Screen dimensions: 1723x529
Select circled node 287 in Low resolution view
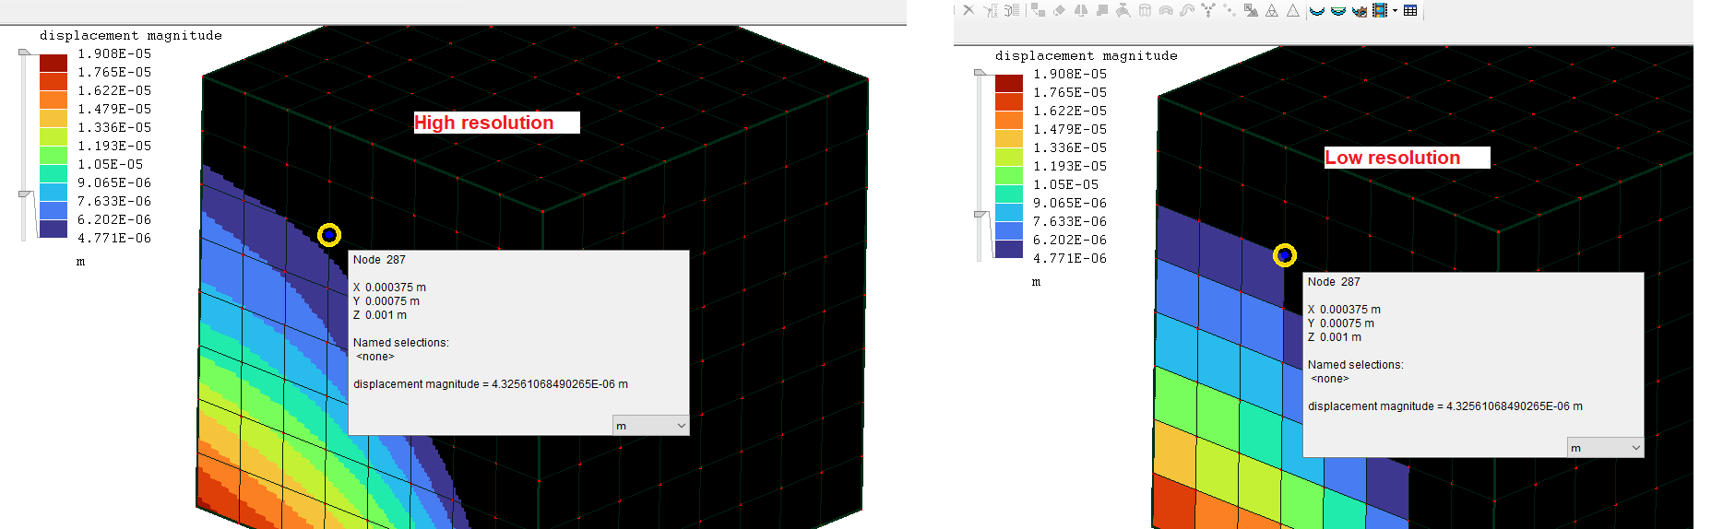1285,255
